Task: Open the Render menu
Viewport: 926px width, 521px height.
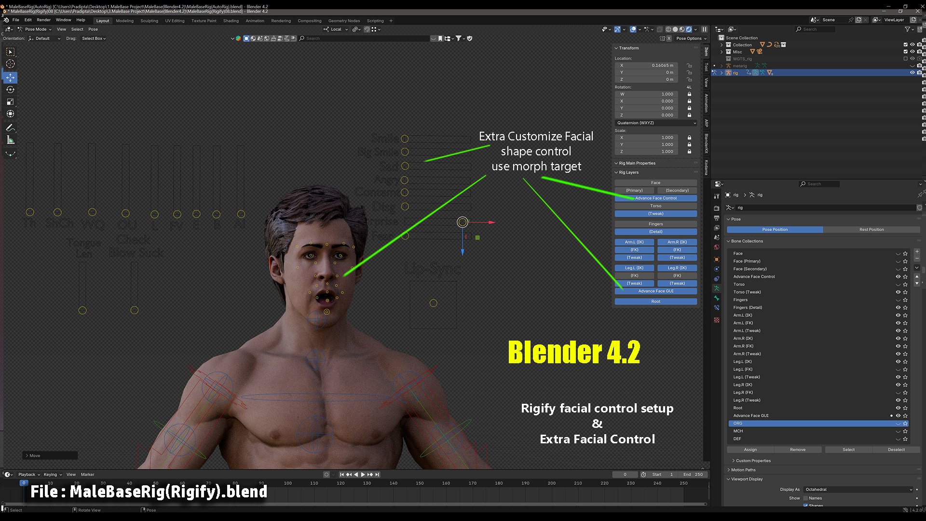Action: pos(43,20)
